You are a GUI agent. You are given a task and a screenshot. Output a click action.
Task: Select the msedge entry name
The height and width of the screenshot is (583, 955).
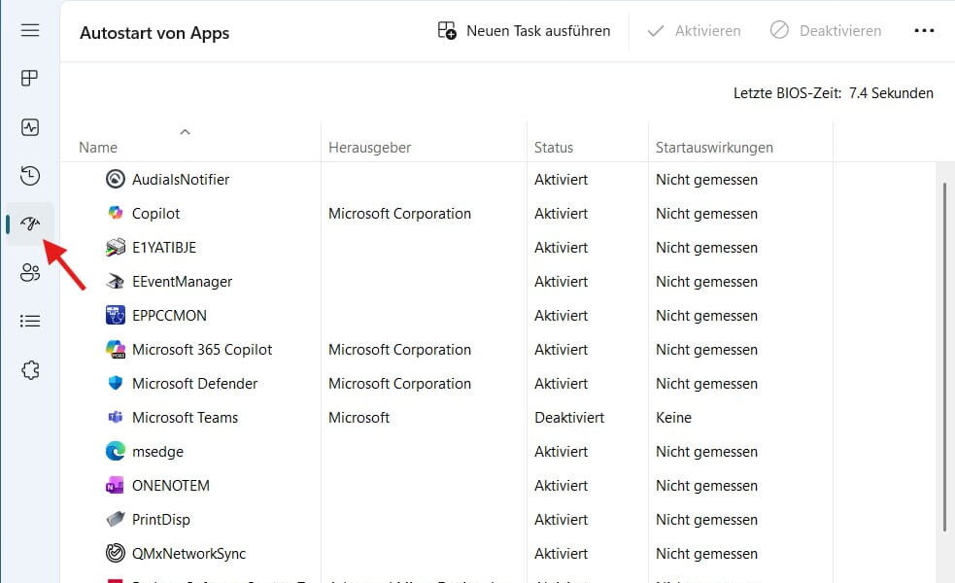click(157, 452)
